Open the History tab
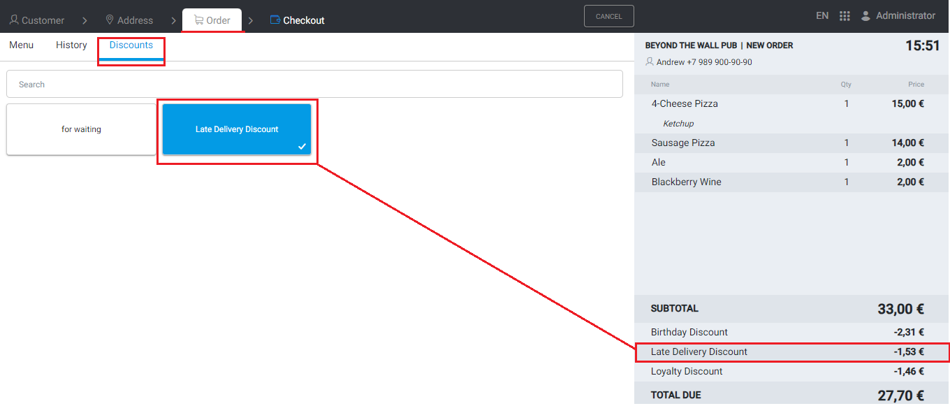Screen dimensions: 950x406 coord(71,45)
